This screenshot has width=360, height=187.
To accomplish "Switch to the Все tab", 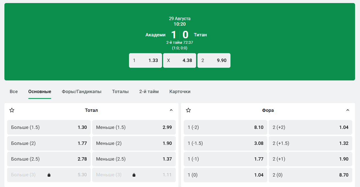I will click(14, 91).
